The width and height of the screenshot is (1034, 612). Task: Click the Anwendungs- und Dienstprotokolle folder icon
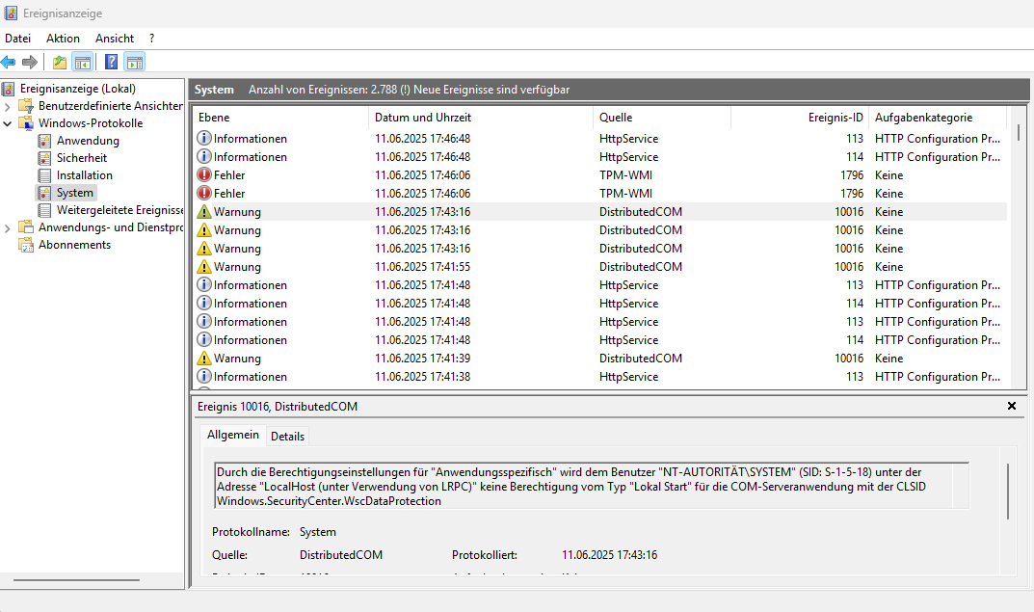(x=26, y=227)
